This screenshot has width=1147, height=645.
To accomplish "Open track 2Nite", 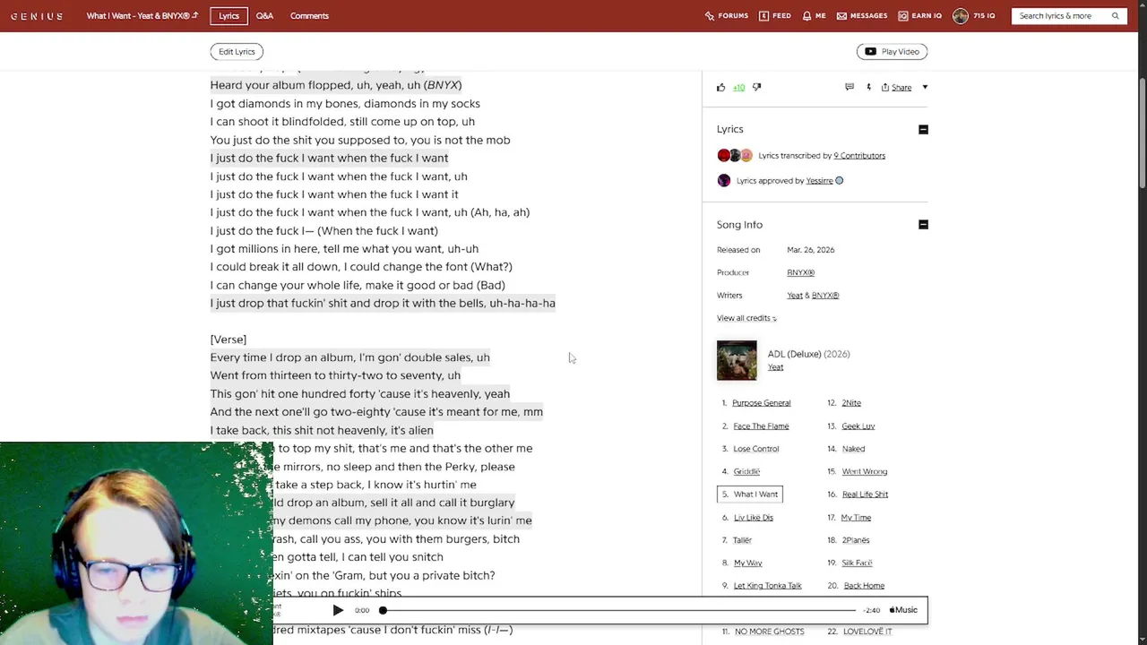I will pos(851,403).
